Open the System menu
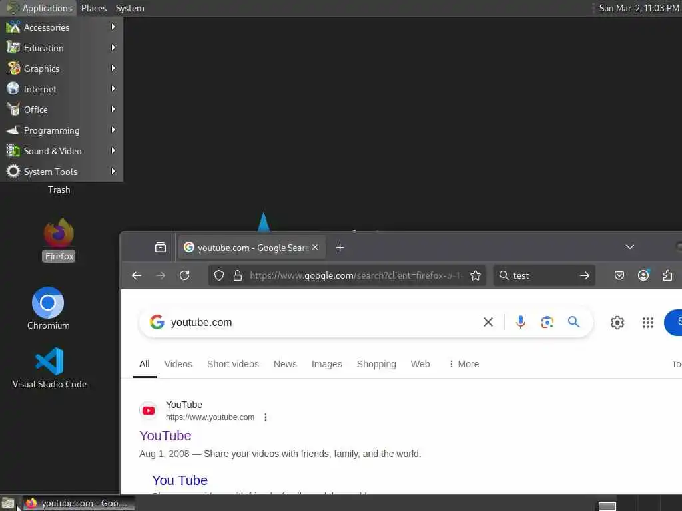 pos(130,8)
